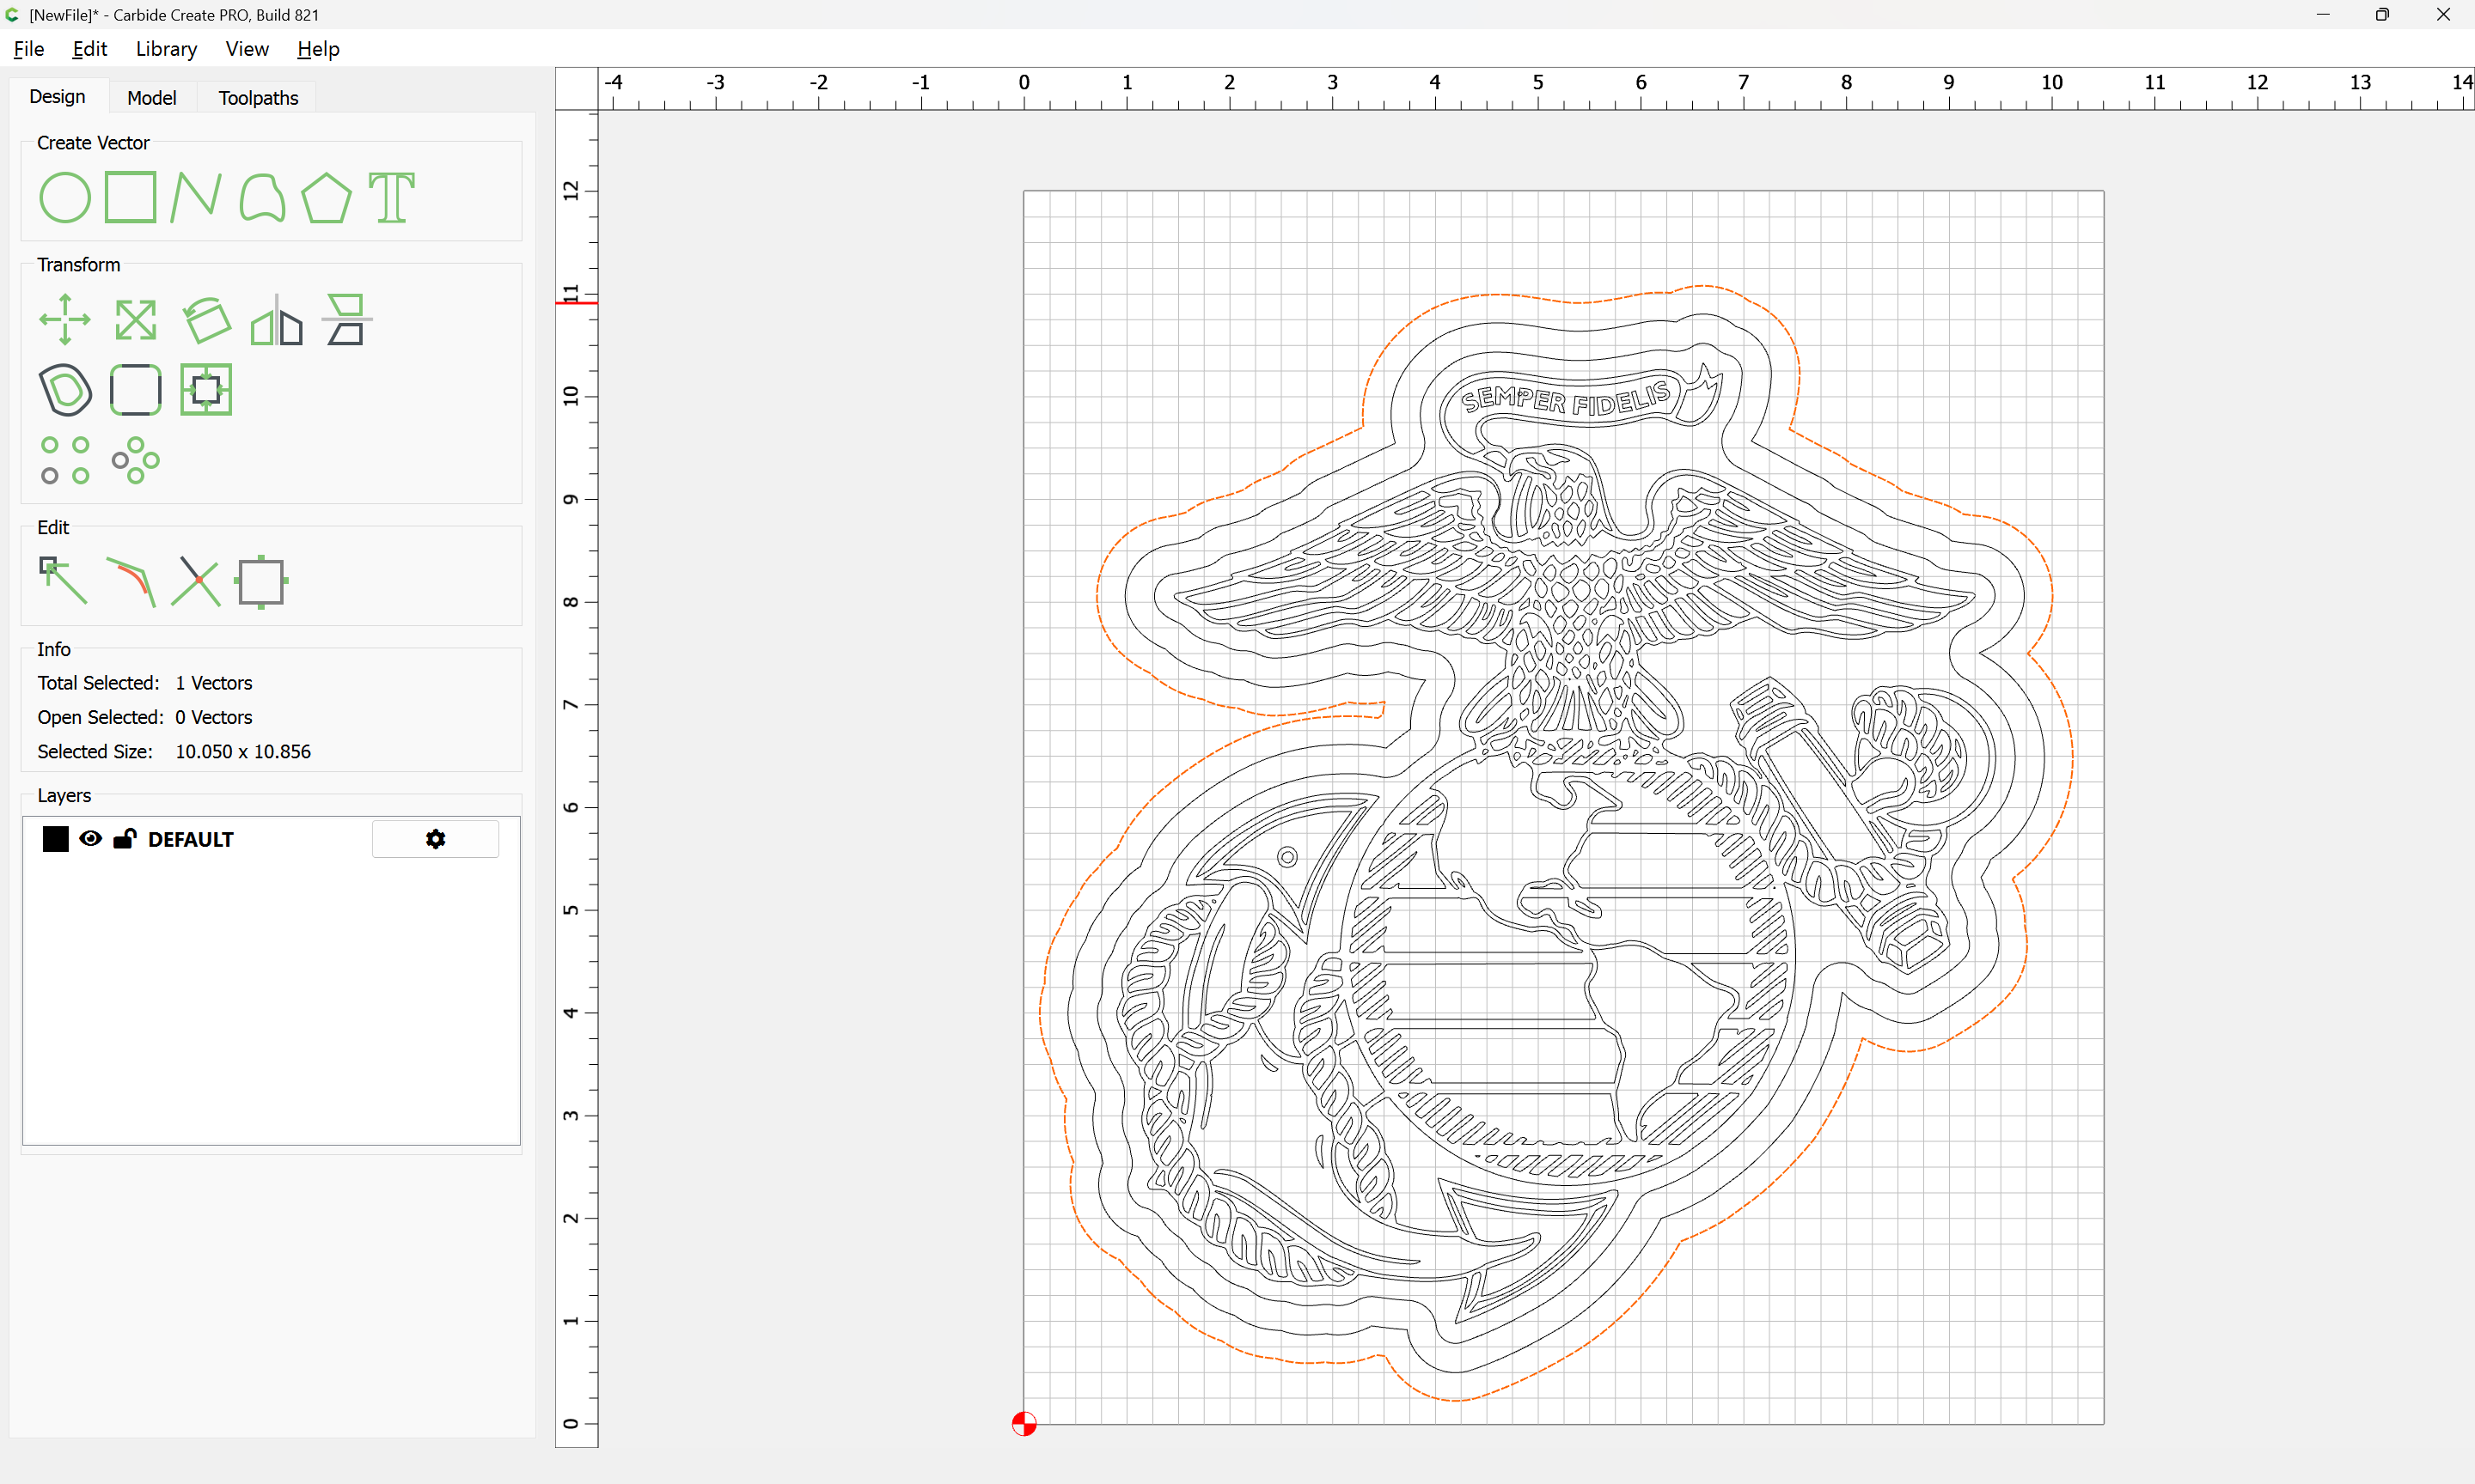Open the Help menu
Viewport: 2475px width, 1484px height.
coord(318,49)
